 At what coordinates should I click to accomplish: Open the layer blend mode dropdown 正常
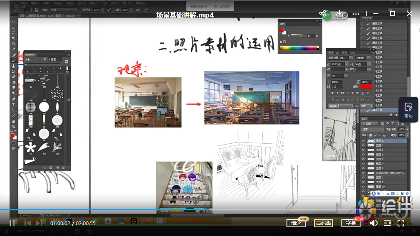tap(373, 129)
